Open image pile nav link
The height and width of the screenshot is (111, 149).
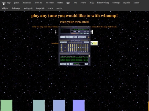click(x=40, y=8)
